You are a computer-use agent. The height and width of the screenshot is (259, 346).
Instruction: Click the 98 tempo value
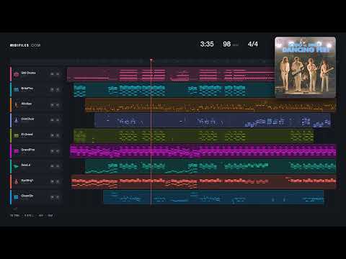tap(227, 44)
